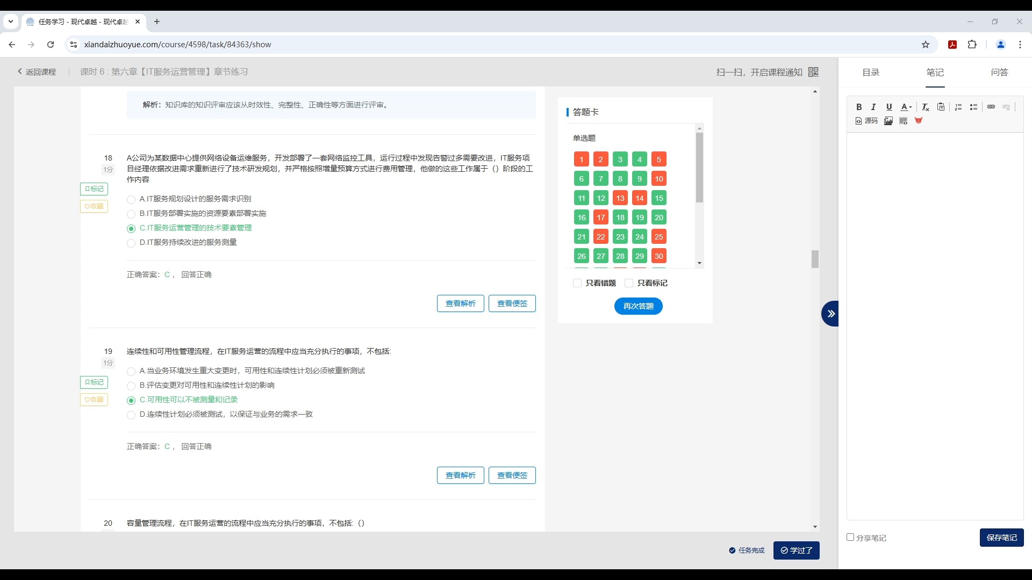Click 查看便签 for question 18
Viewport: 1032px width, 580px height.
(512, 303)
